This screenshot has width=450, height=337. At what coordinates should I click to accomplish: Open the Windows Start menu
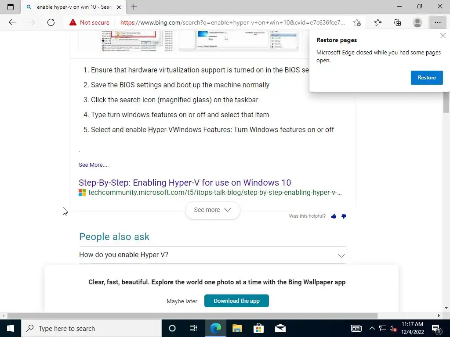tap(11, 328)
